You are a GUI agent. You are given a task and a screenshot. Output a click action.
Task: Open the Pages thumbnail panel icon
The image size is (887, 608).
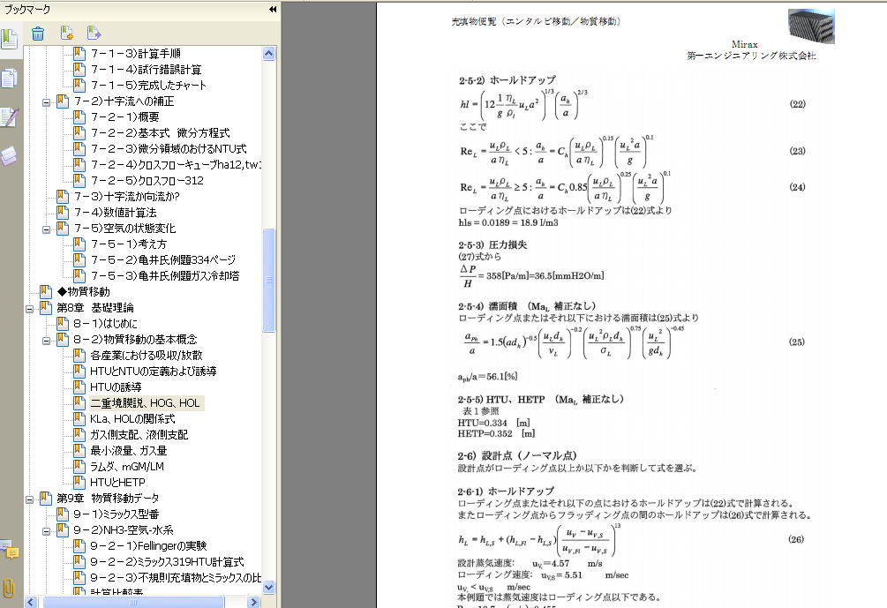(9, 78)
